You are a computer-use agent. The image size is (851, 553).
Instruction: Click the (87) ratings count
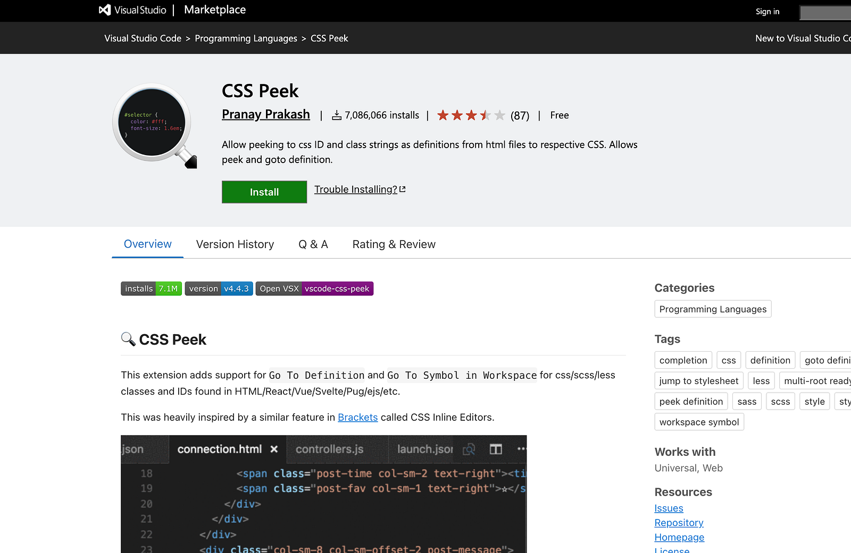pos(520,116)
